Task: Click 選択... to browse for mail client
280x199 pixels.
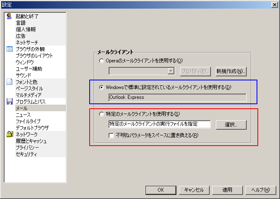Action: (230, 124)
